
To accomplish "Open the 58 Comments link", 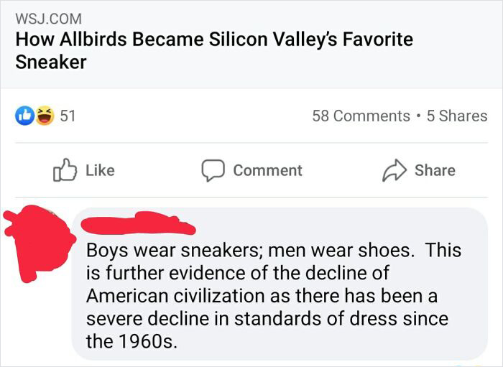I will (361, 116).
